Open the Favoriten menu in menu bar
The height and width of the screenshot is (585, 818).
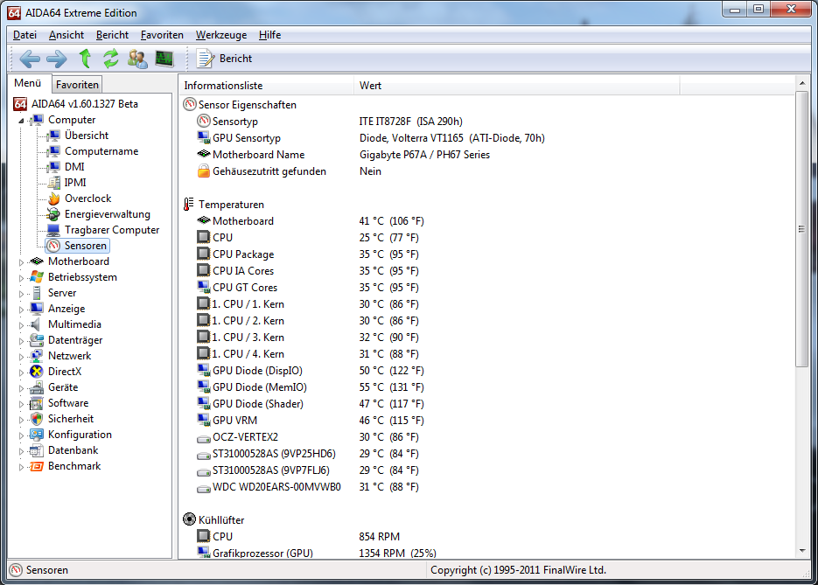[162, 35]
